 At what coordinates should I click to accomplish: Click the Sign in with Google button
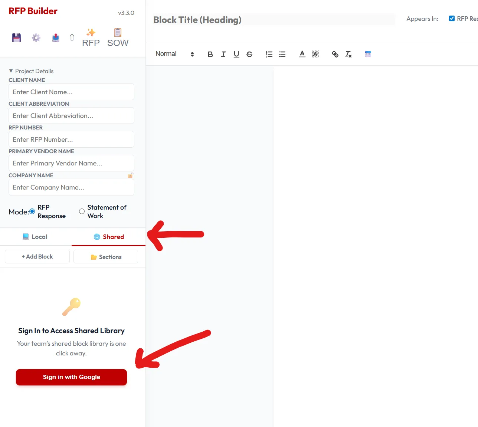coord(71,377)
